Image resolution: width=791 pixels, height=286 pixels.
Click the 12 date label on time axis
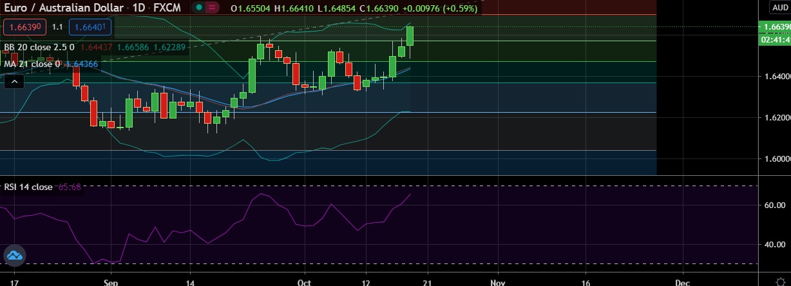pos(367,281)
